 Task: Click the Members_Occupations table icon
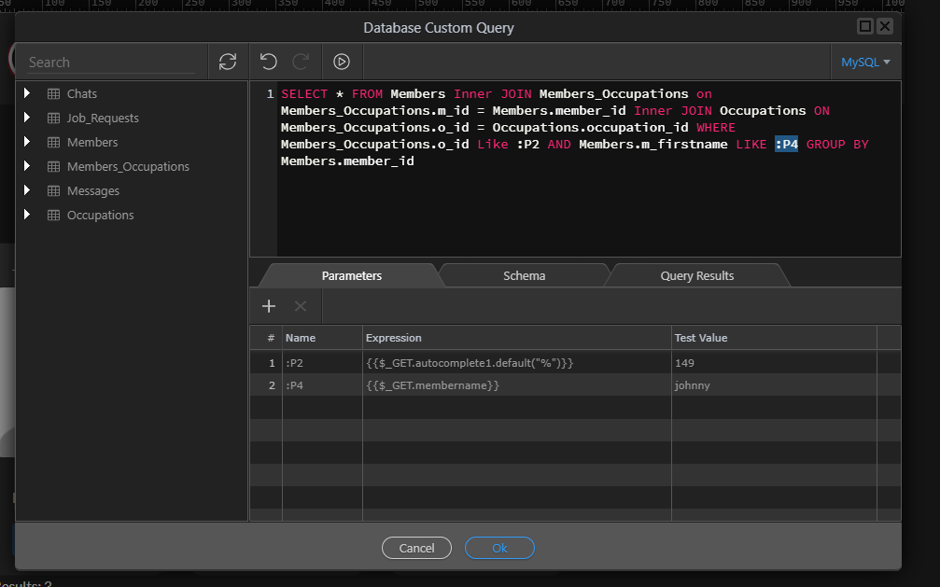click(x=53, y=167)
